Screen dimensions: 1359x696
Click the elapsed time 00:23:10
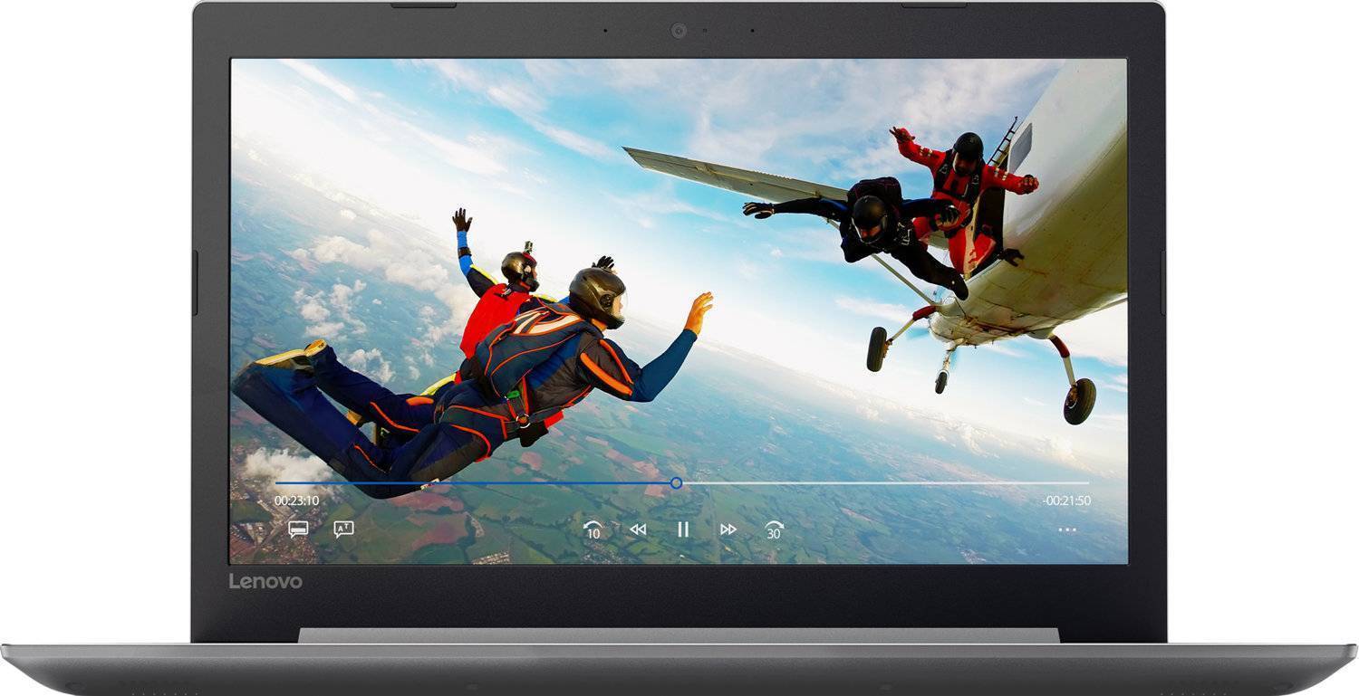tap(296, 501)
